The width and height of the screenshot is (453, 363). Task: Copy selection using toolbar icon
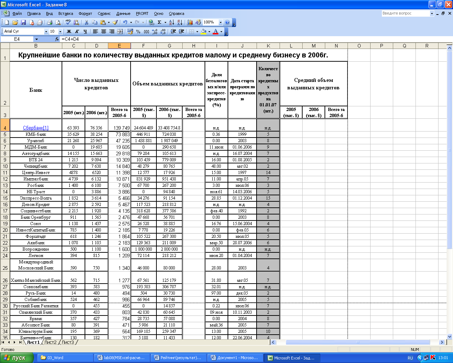click(x=94, y=22)
